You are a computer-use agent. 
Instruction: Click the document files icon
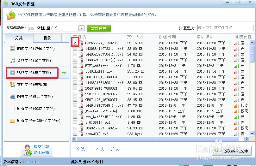click(13, 84)
